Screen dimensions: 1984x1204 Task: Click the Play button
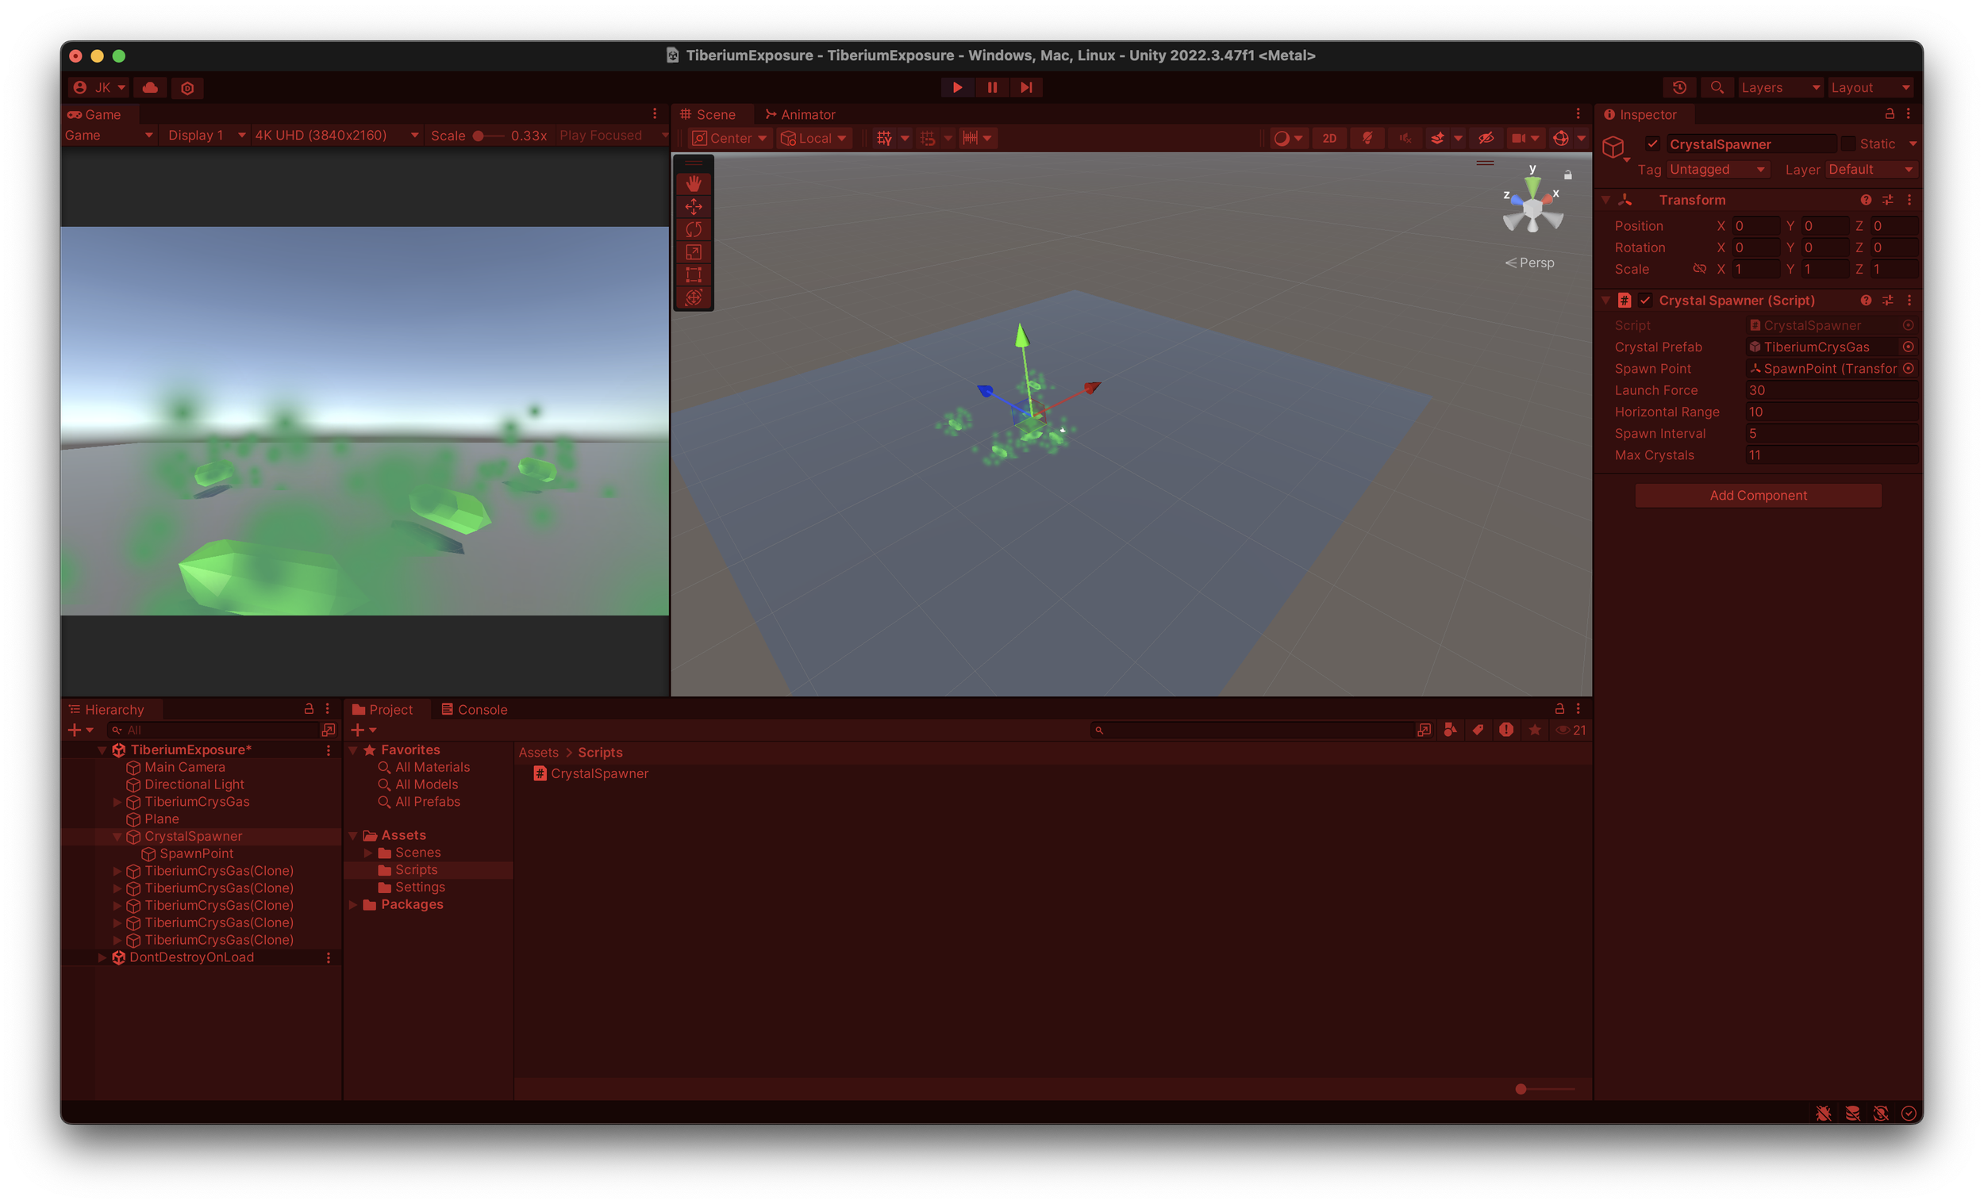(x=956, y=87)
